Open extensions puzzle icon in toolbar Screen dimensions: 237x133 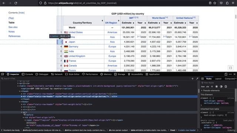click(227, 3)
